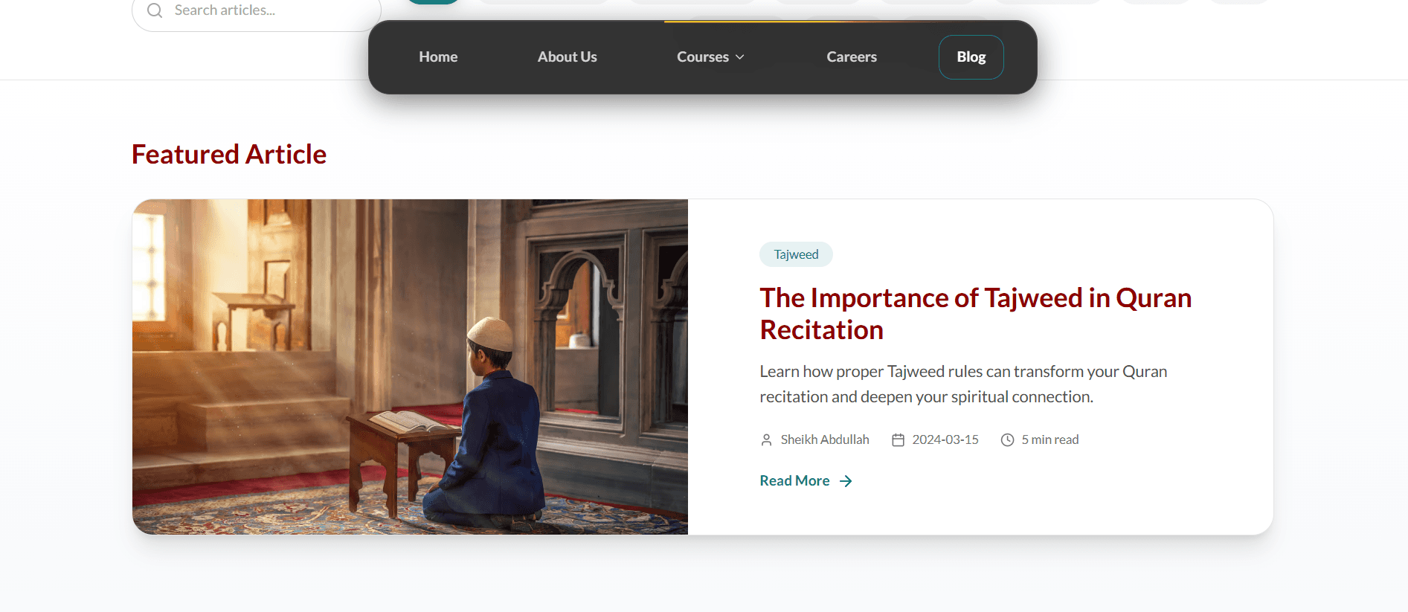Click the magnifier icon in search bar
The height and width of the screenshot is (612, 1408).
155,10
